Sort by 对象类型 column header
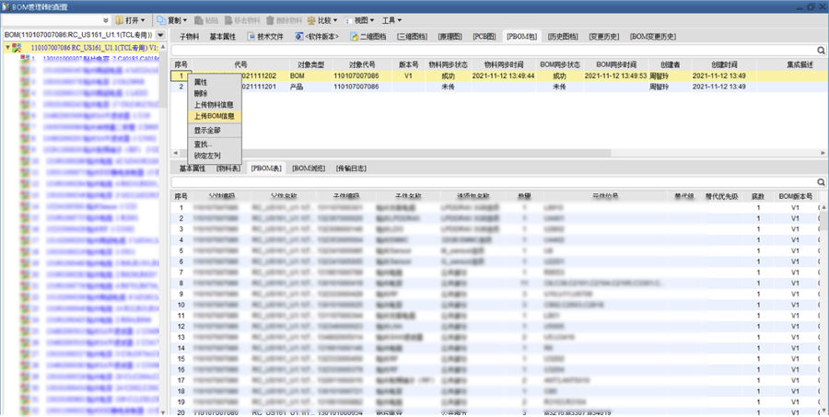Viewport: 829px width, 417px height. (x=310, y=64)
